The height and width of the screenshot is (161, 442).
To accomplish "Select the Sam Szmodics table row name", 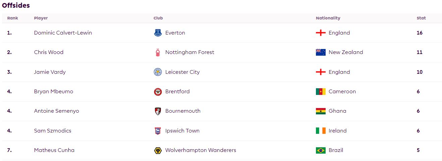I will pyautogui.click(x=53, y=131).
